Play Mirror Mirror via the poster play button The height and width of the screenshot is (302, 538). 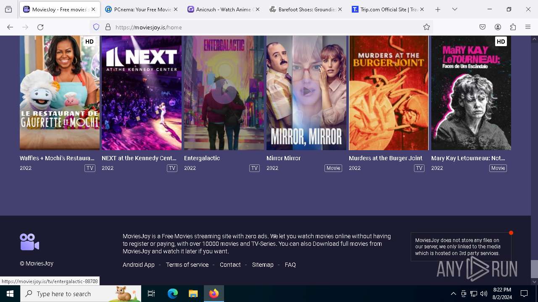pos(306,91)
